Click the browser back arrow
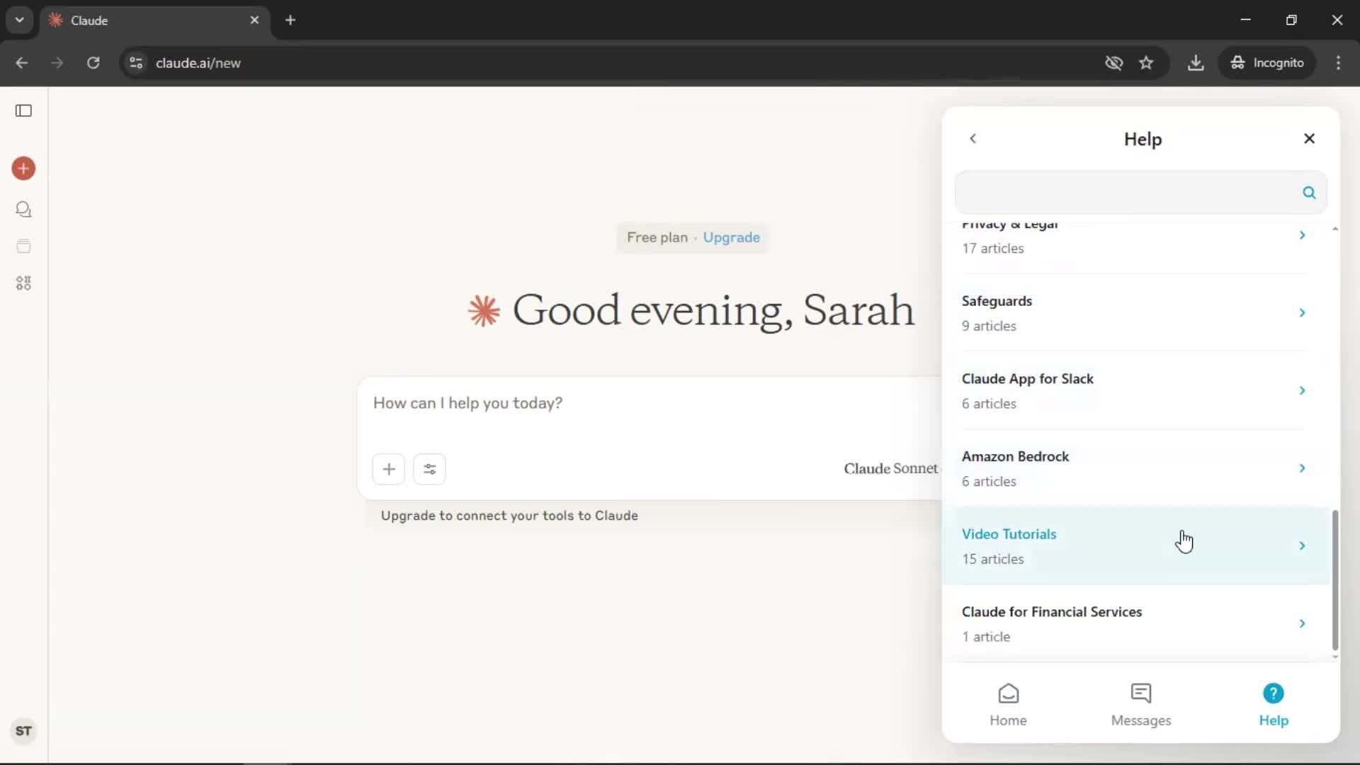This screenshot has height=765, width=1360. tap(22, 62)
